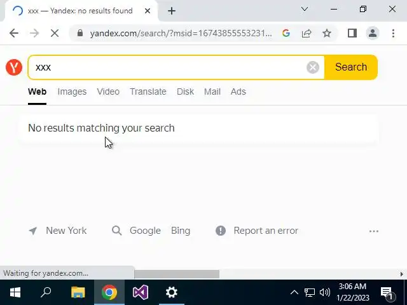Open the Chrome profile avatar
Screen dimensions: 407x305
[373, 33]
